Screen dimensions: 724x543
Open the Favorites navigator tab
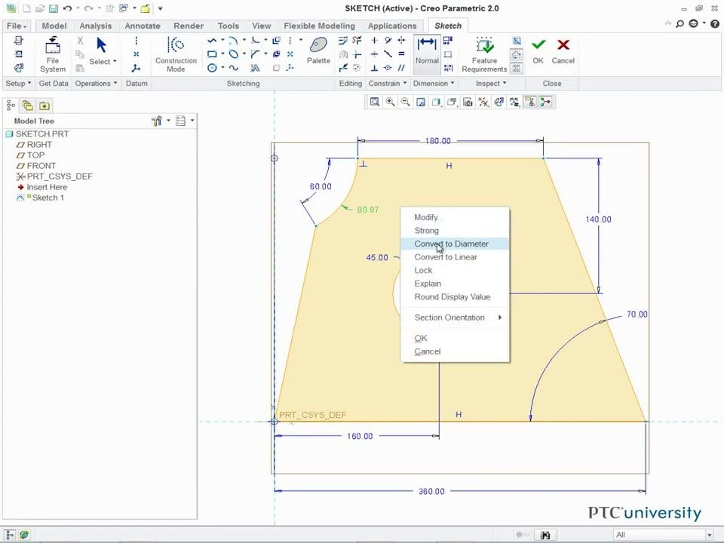tap(44, 106)
